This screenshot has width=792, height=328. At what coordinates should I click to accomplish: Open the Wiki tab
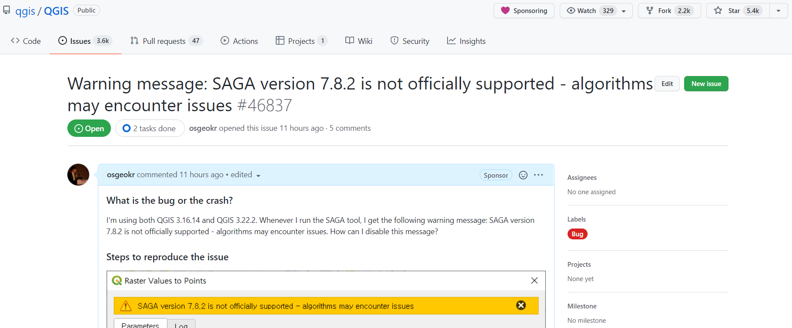pos(359,41)
